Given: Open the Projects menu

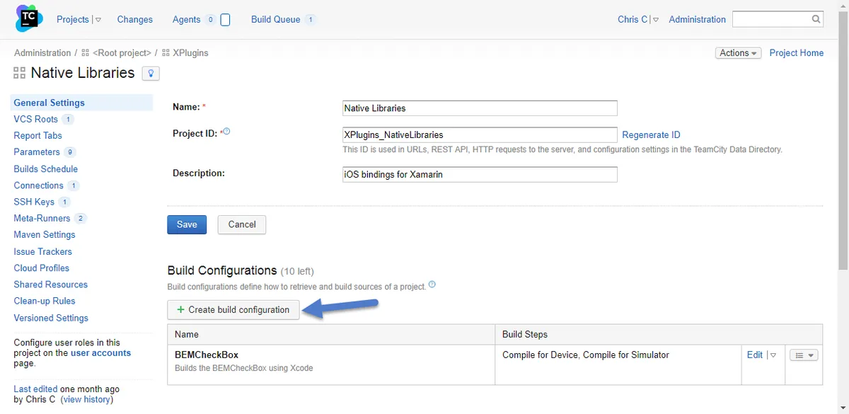Looking at the screenshot, I should (x=73, y=20).
